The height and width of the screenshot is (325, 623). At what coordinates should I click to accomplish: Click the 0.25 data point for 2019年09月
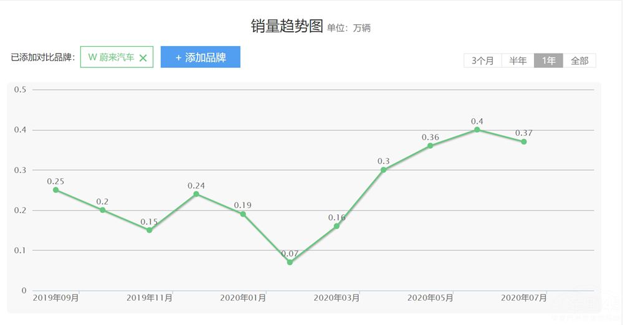coord(55,190)
